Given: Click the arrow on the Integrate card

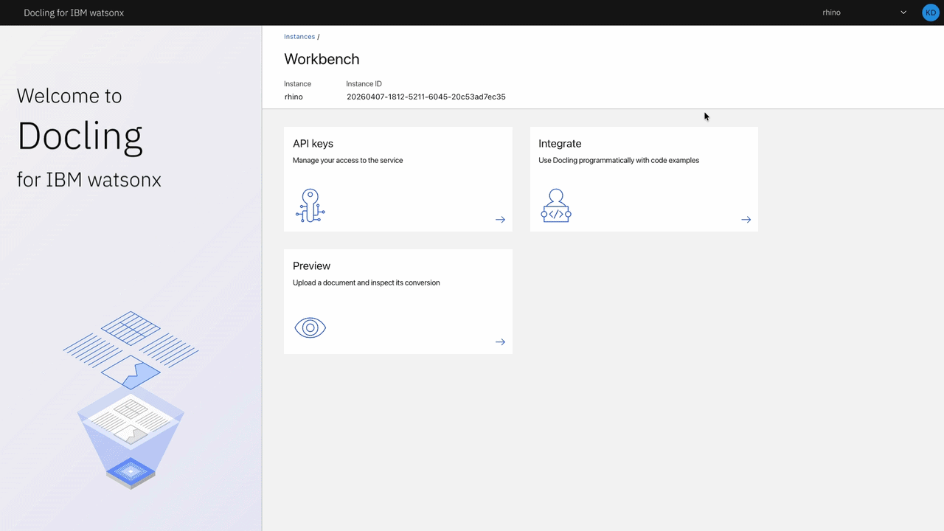Looking at the screenshot, I should click(746, 220).
